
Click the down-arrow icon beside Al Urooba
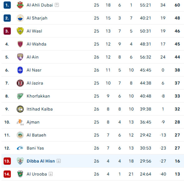click(51, 174)
